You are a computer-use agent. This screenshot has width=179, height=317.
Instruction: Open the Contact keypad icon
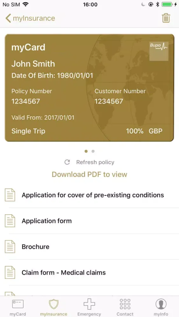pos(125,304)
